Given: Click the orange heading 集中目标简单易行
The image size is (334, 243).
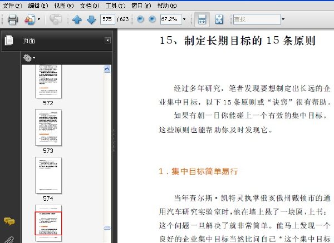Looking at the screenshot, I should (x=205, y=171).
